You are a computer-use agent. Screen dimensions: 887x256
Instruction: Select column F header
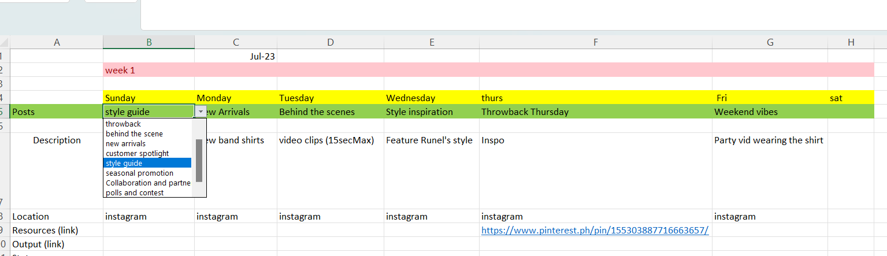[596, 42]
